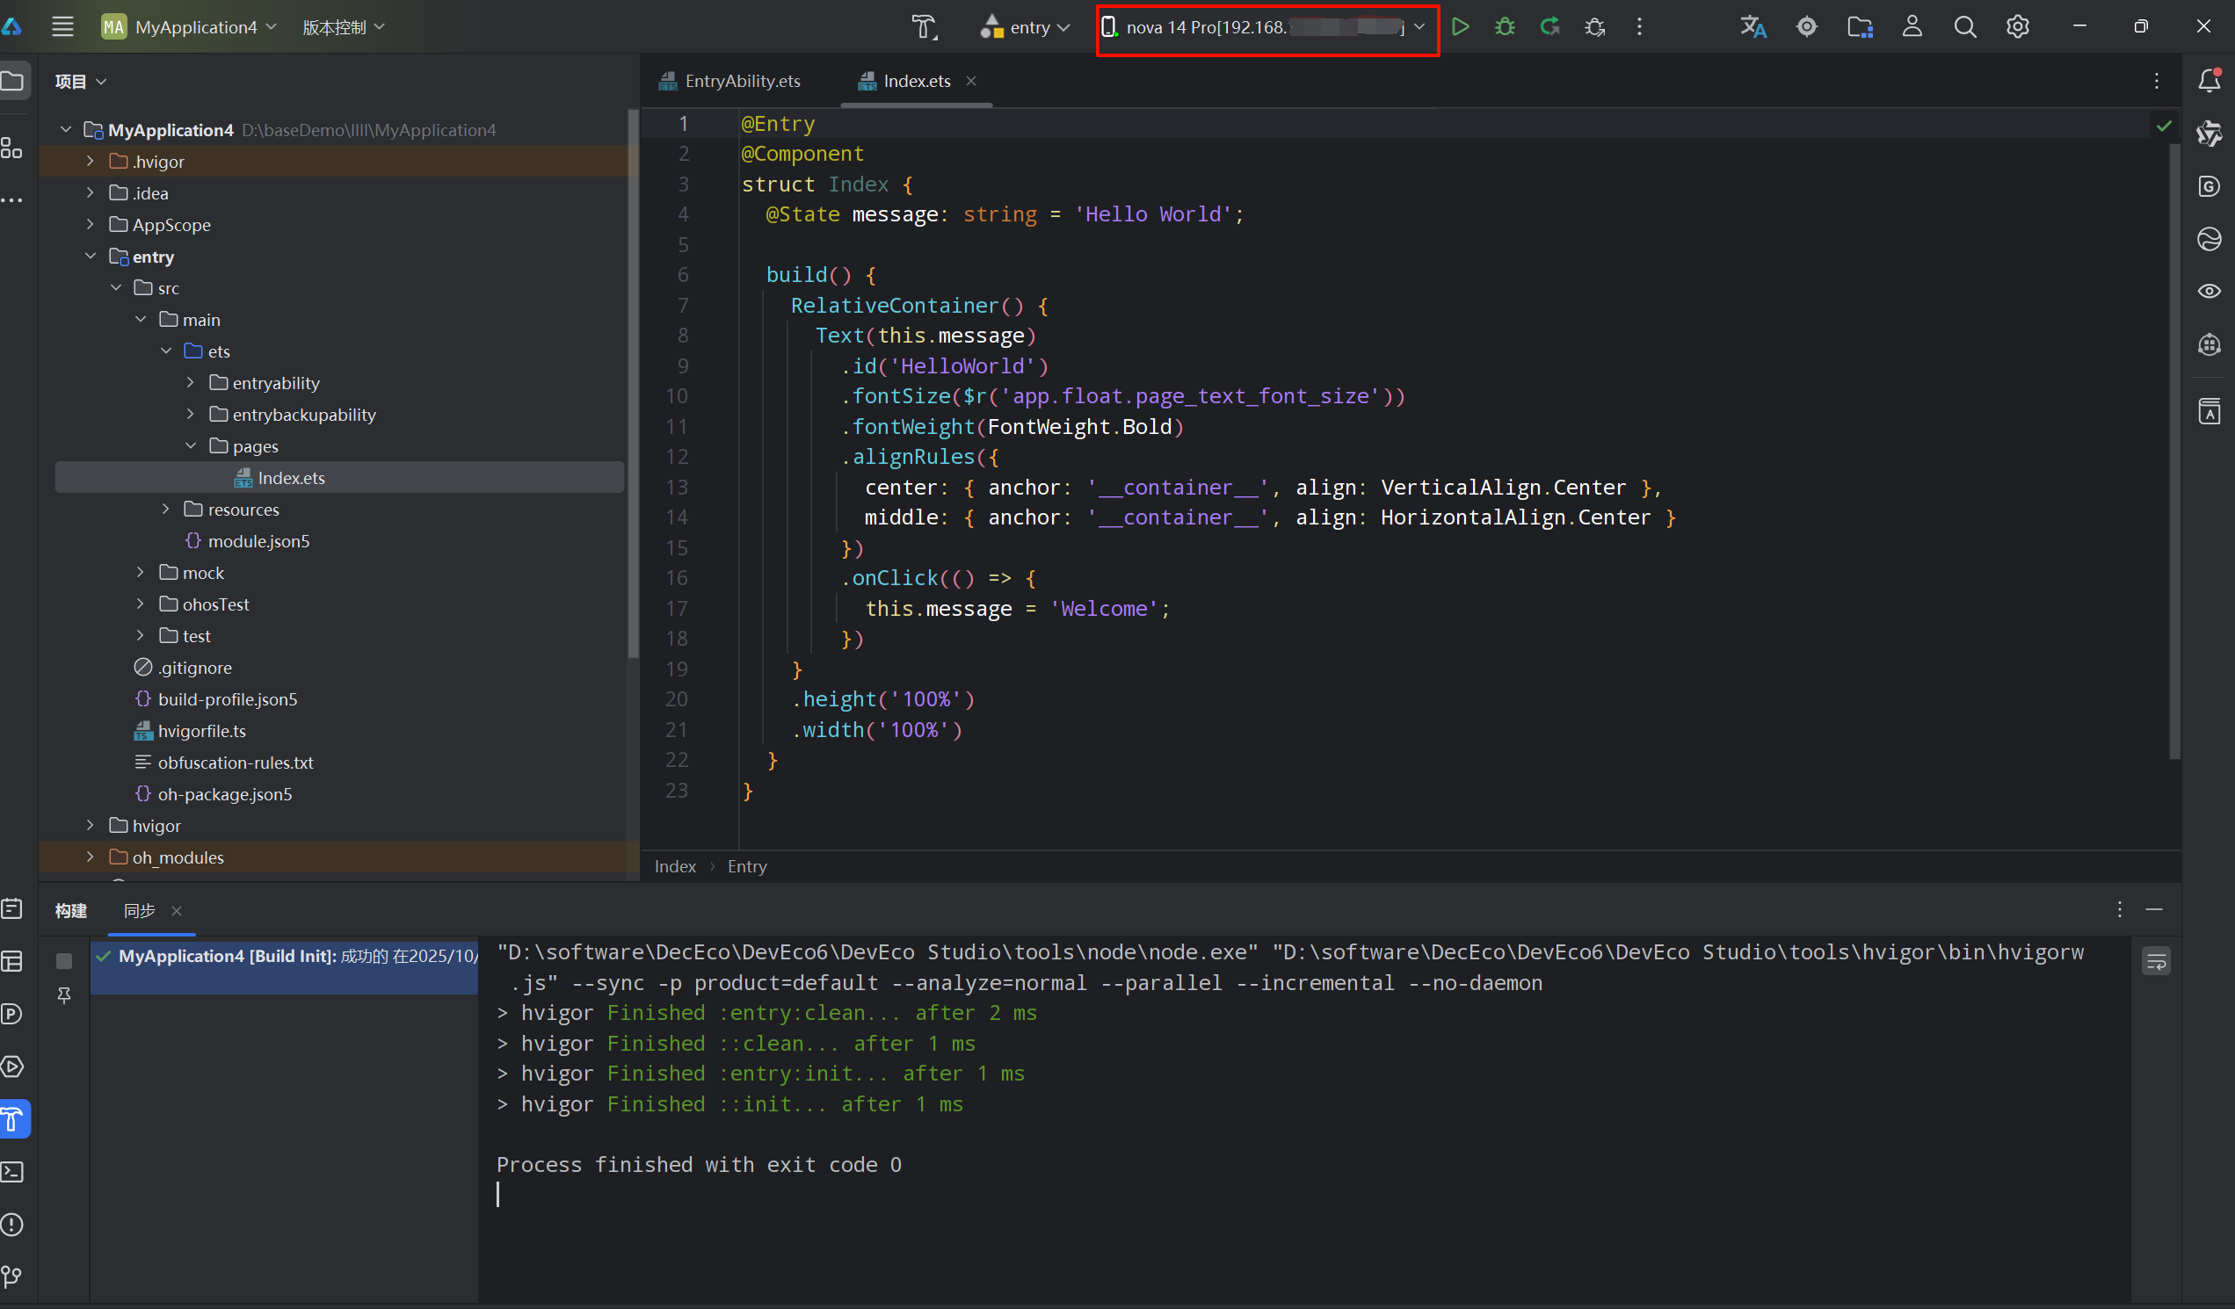Image resolution: width=2235 pixels, height=1309 pixels.
Task: Click the Debug bug icon
Action: (1504, 26)
